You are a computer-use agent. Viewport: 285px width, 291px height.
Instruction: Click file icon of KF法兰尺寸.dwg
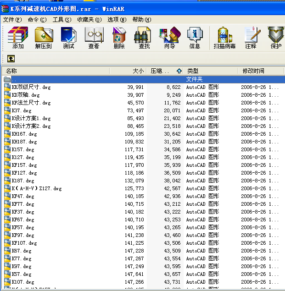click(7, 103)
